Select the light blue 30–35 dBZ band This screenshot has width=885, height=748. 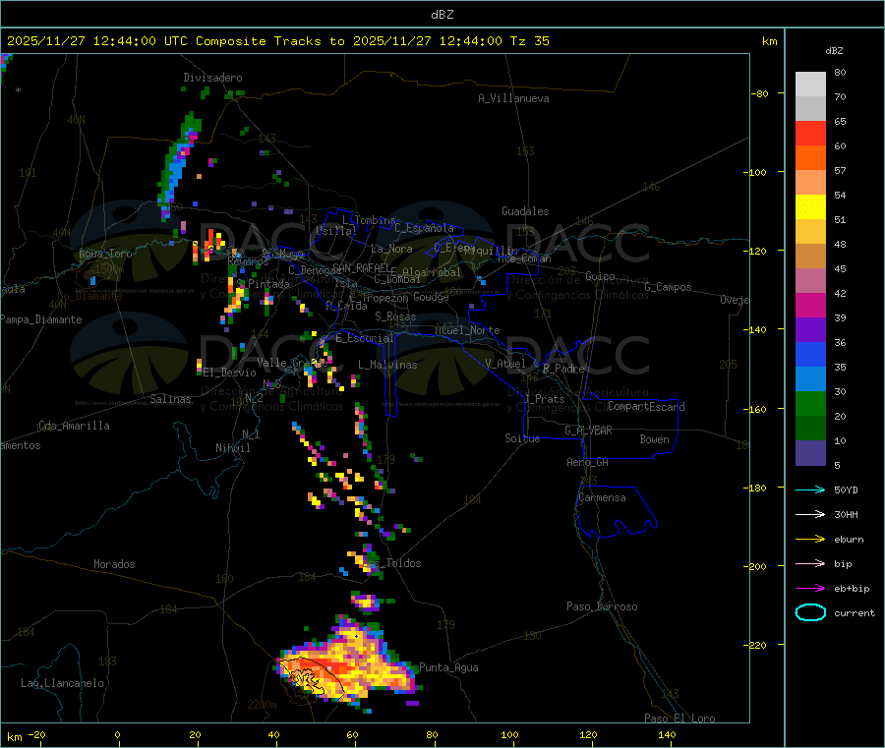[x=810, y=379]
